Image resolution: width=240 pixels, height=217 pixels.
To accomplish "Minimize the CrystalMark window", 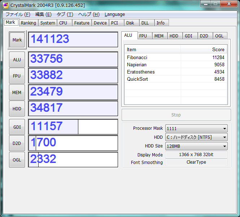I will click(x=206, y=4).
